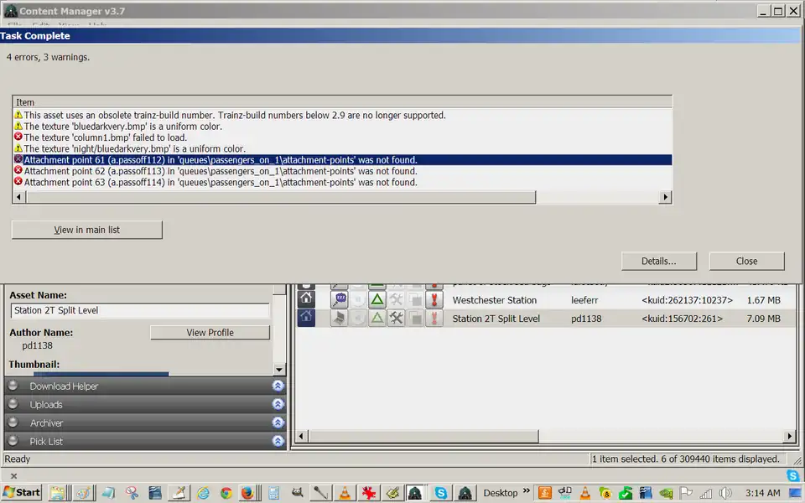Click the faulty status icon for Station 2T Split Level
805x503 pixels.
(x=434, y=319)
